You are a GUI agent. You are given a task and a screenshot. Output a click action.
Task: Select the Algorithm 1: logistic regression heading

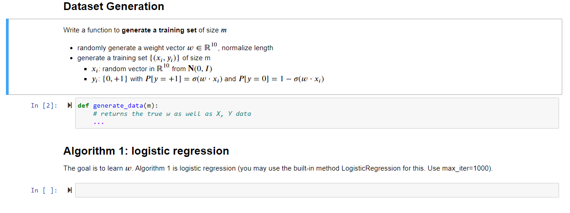coord(146,151)
